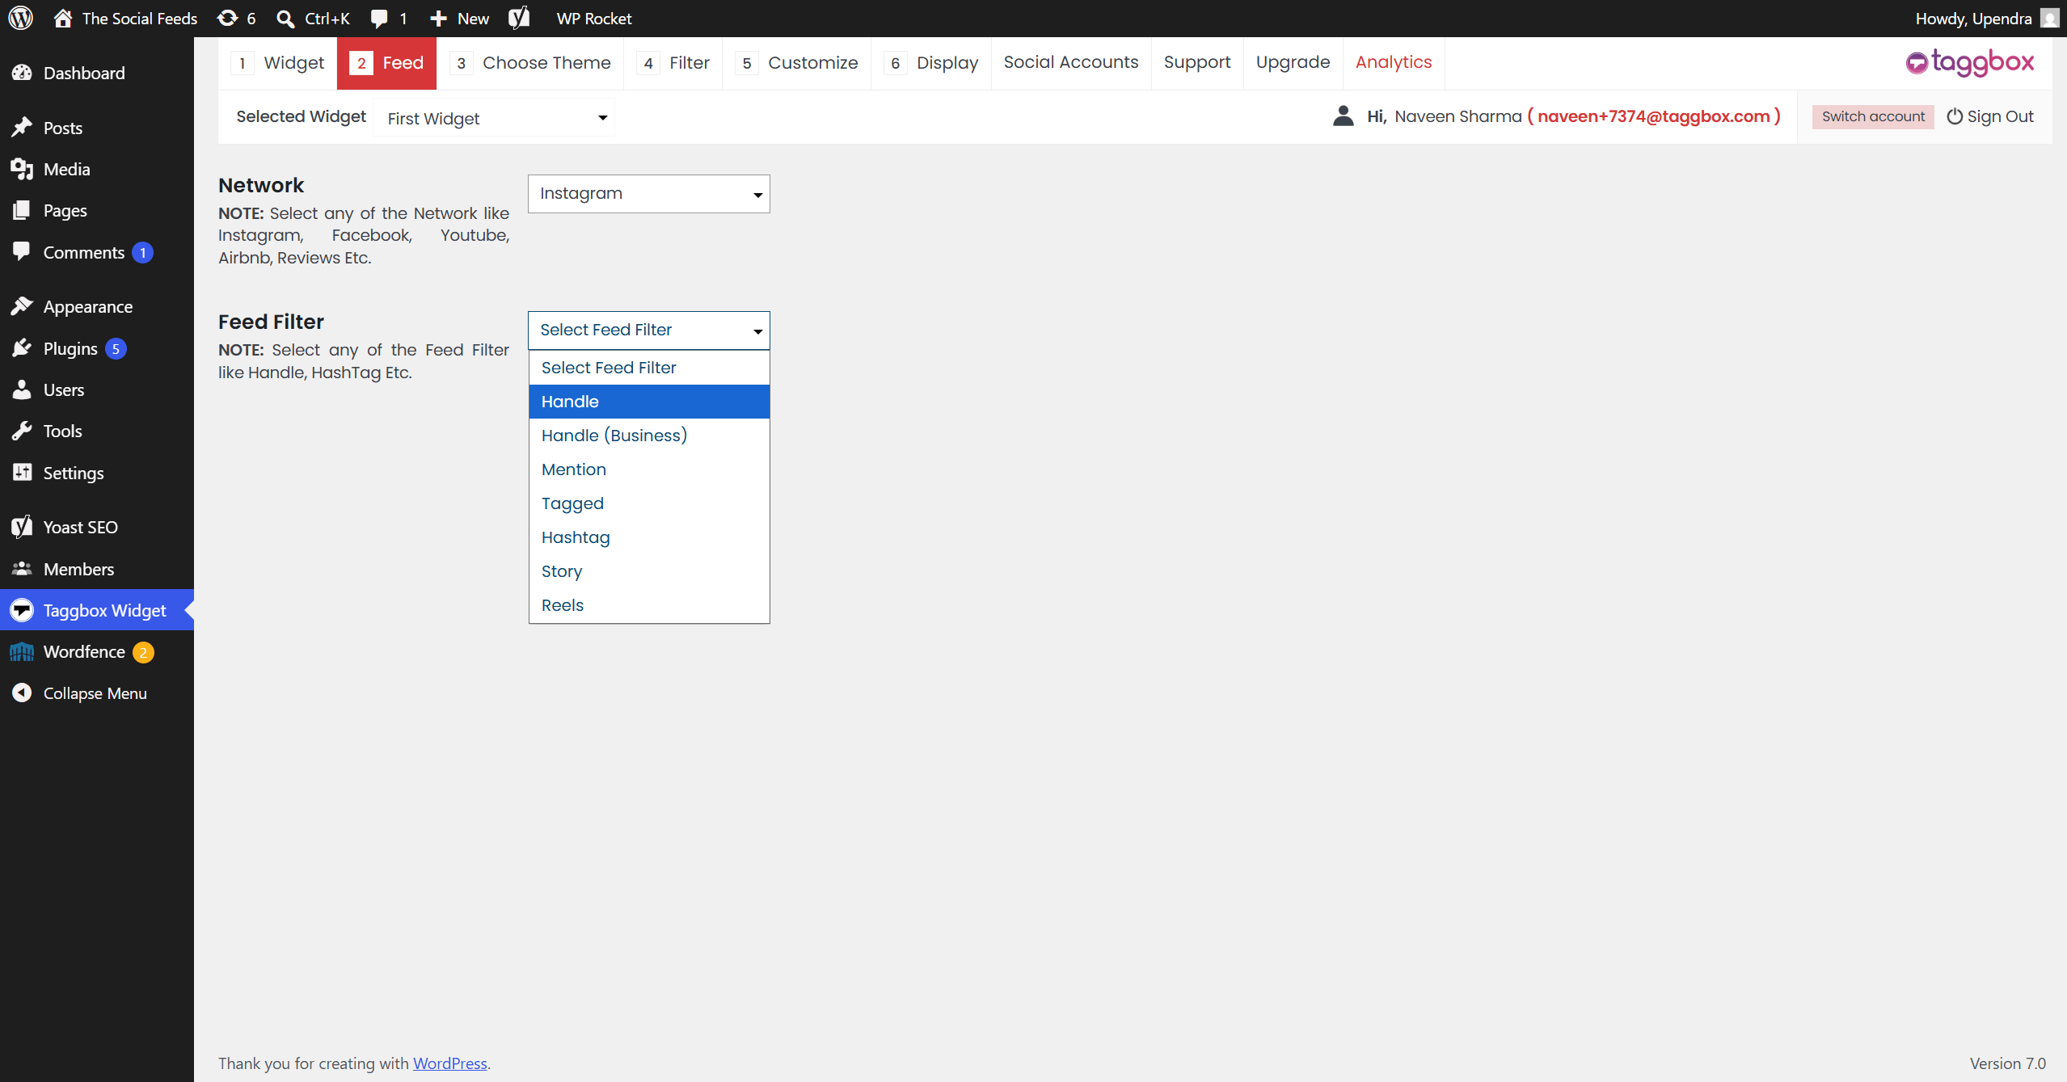Click the Pages icon in sidebar
Viewport: 2067px width, 1082px height.
(x=22, y=210)
